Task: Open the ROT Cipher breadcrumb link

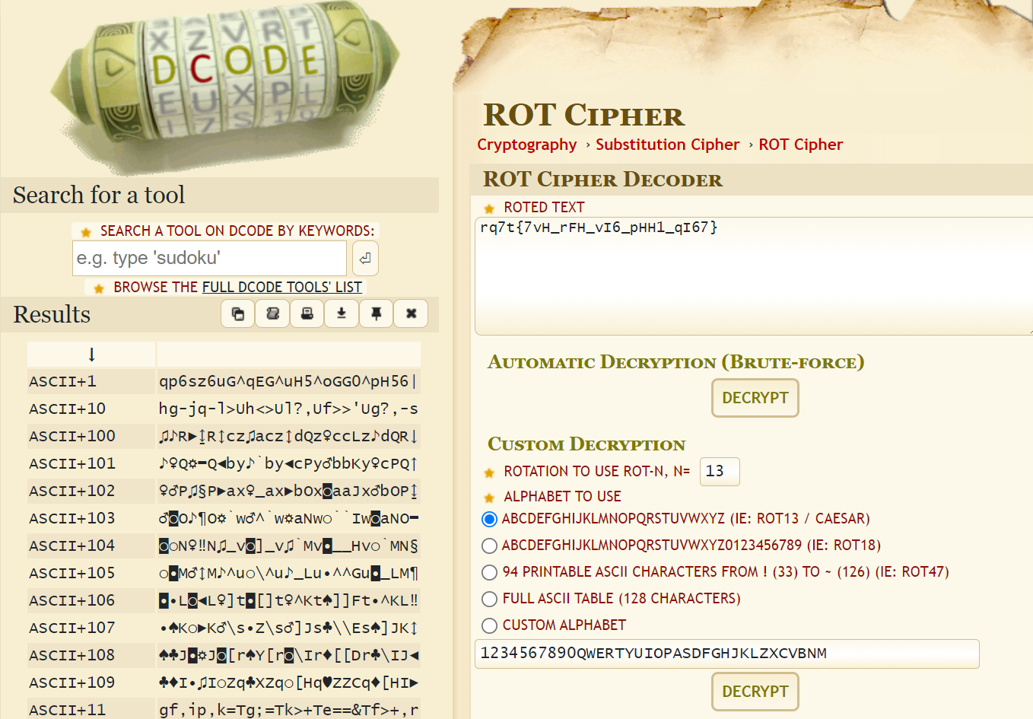Action: (800, 145)
